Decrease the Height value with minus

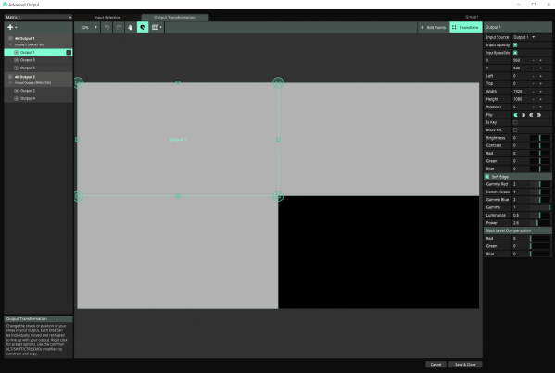(x=534, y=99)
